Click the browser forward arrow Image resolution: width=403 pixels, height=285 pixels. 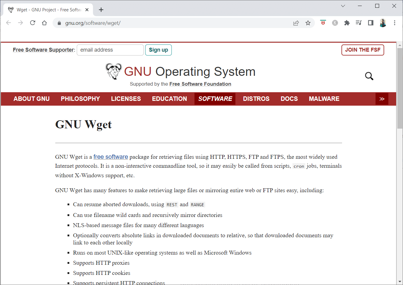[21, 23]
